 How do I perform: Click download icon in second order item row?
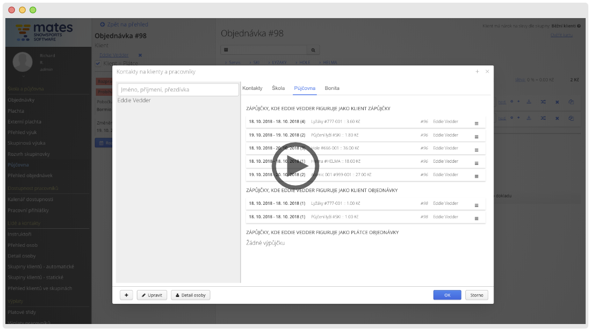pos(529,118)
